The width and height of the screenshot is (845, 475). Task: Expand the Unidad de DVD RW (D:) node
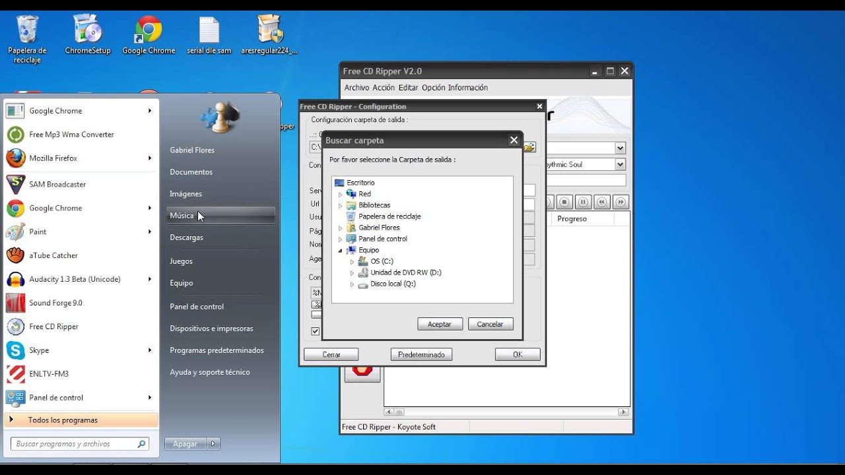pyautogui.click(x=353, y=273)
